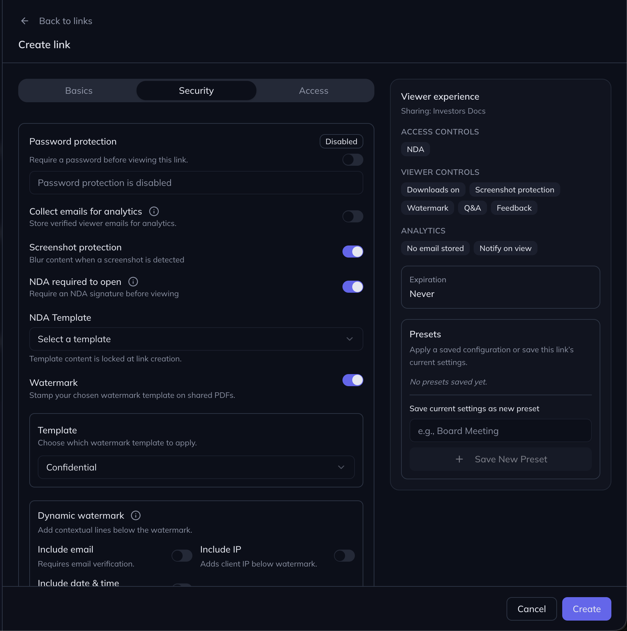
Task: Click the plus icon on Save New Preset
Action: (459, 459)
